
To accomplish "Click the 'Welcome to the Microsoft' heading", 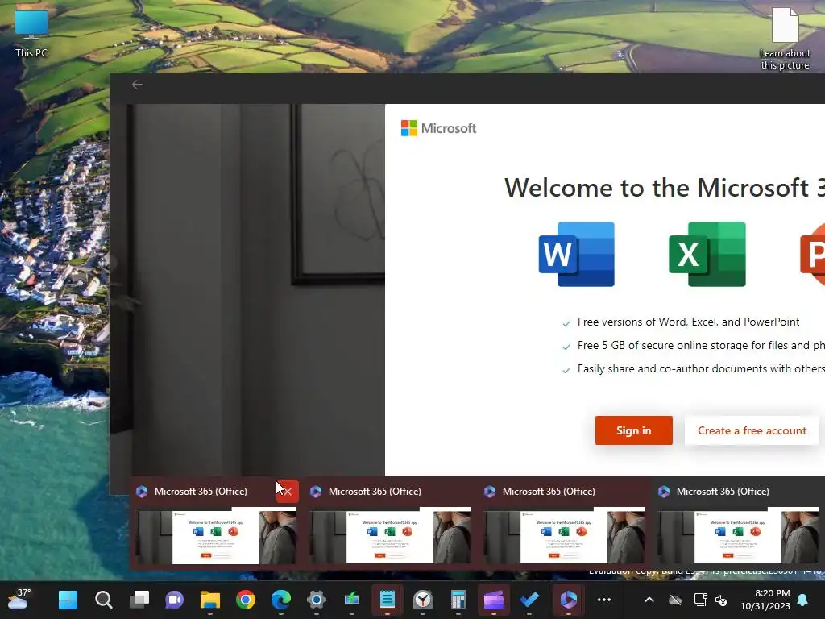I will (x=665, y=188).
